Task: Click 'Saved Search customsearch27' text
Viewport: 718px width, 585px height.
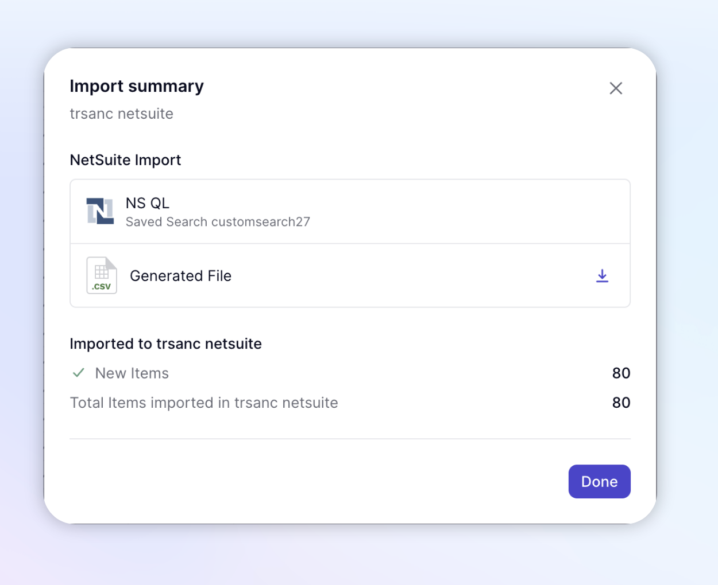Action: [218, 222]
